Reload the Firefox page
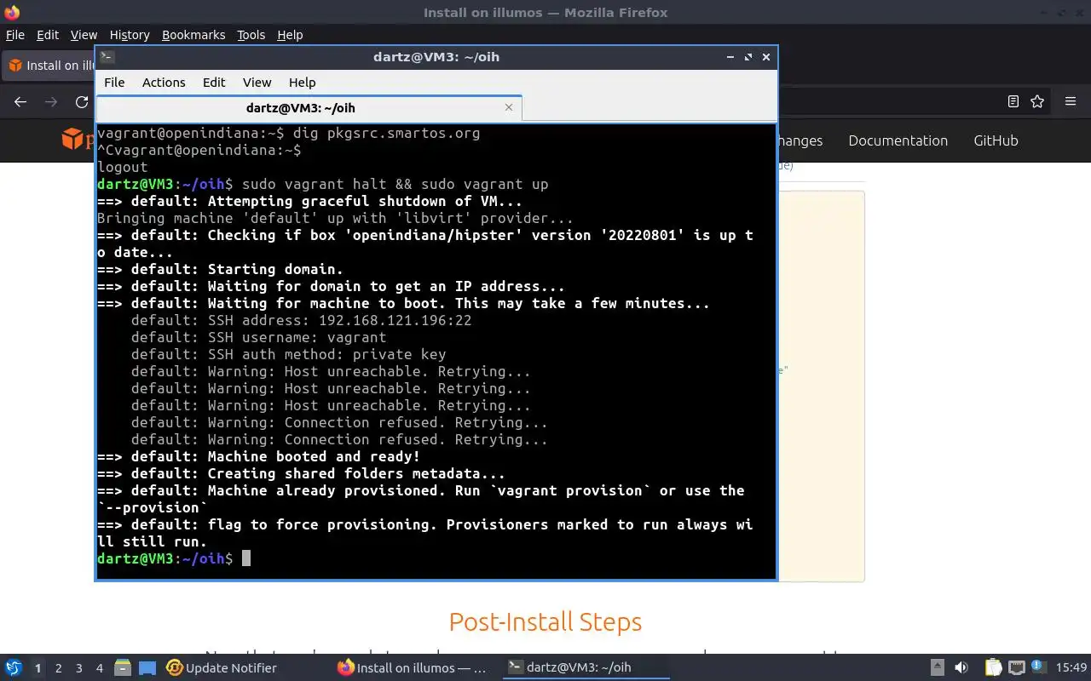This screenshot has height=681, width=1091. (x=82, y=101)
